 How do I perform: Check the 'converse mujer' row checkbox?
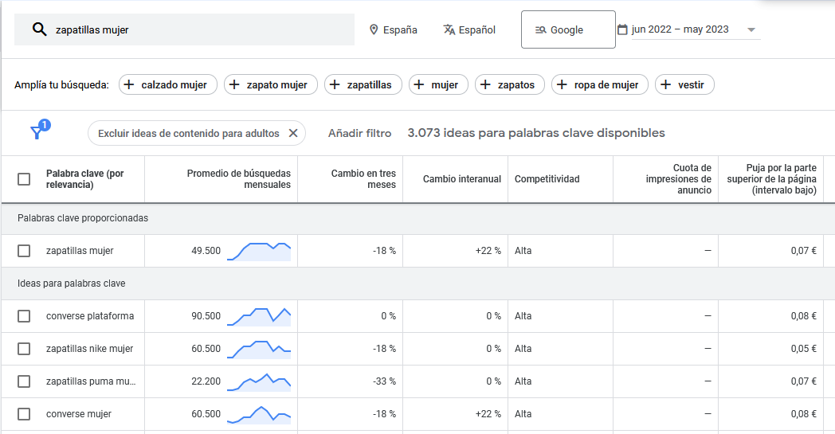pos(24,414)
